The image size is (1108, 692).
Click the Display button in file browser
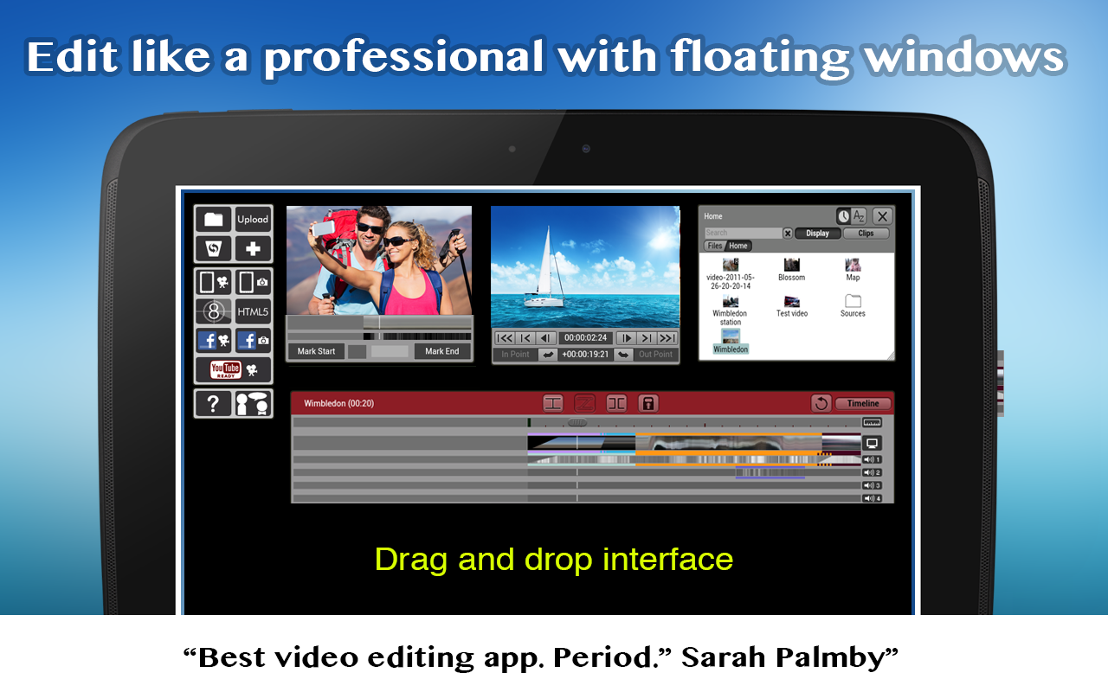[817, 234]
